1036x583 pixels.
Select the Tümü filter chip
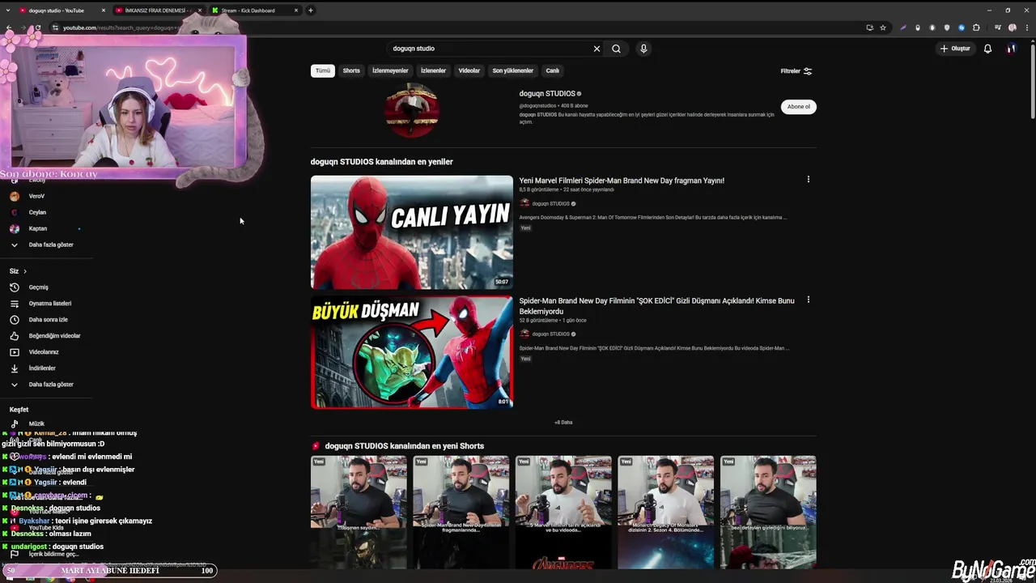click(x=323, y=70)
